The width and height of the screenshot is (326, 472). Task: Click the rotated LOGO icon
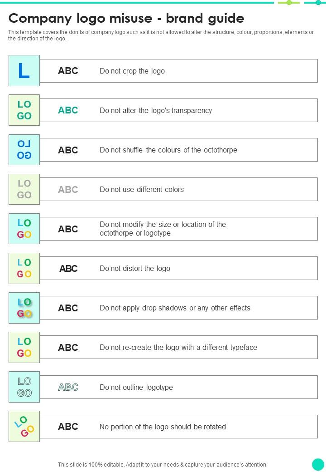24,427
